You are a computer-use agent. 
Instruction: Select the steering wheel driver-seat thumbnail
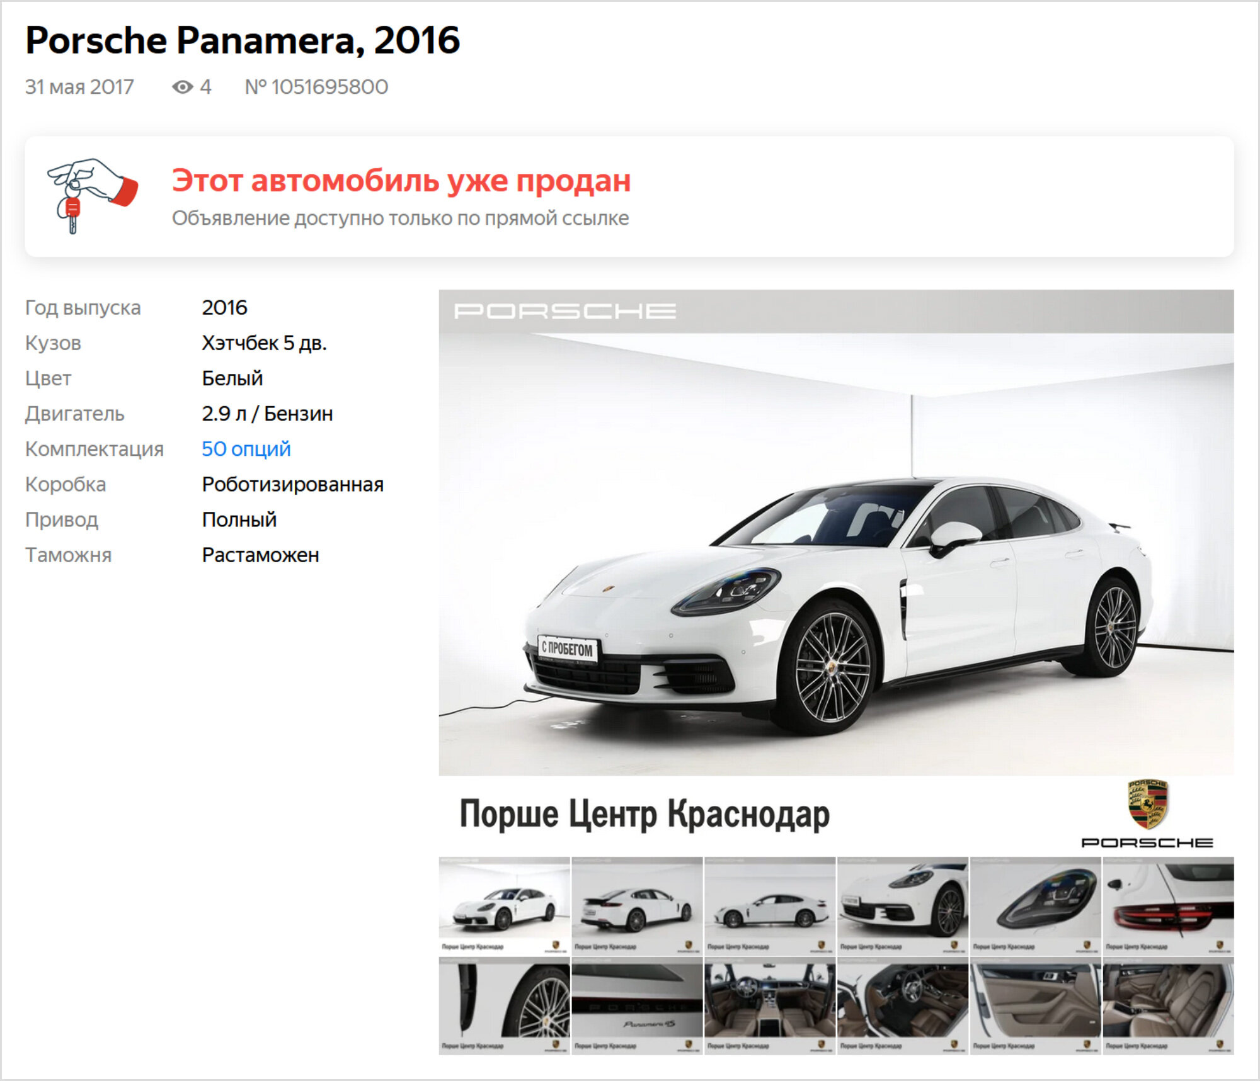903,1005
